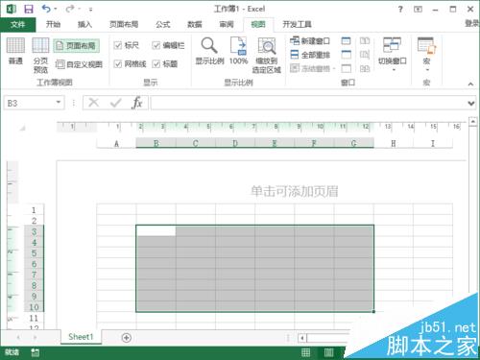Click the Page Layout icon in status bar
This screenshot has height=360, width=480.
coord(328,352)
